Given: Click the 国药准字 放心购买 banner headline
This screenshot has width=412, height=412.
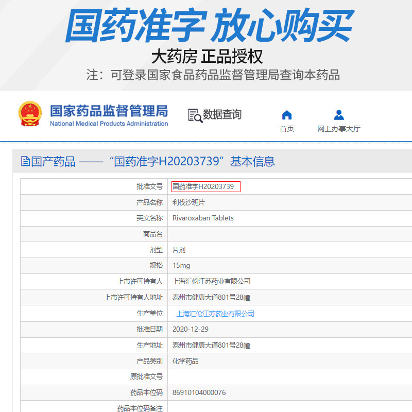Looking at the screenshot, I should 210,25.
